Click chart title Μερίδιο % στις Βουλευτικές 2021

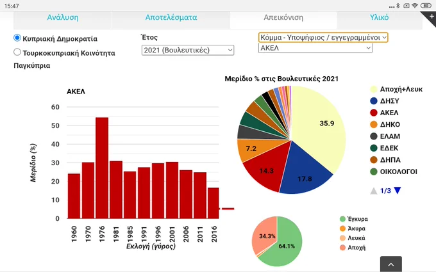(281, 79)
